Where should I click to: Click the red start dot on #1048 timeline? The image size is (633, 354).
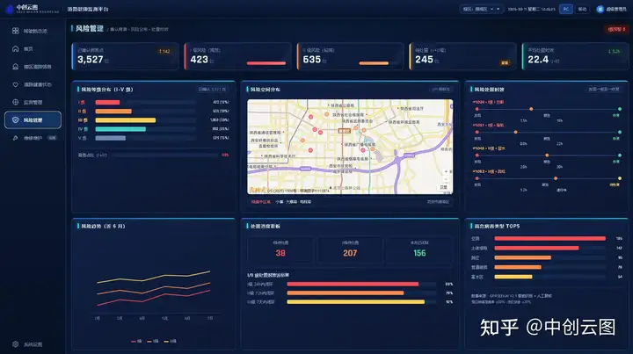[477, 155]
